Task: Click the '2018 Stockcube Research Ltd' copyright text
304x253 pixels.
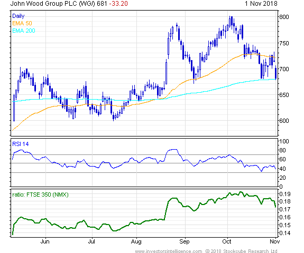Action: coord(244,251)
